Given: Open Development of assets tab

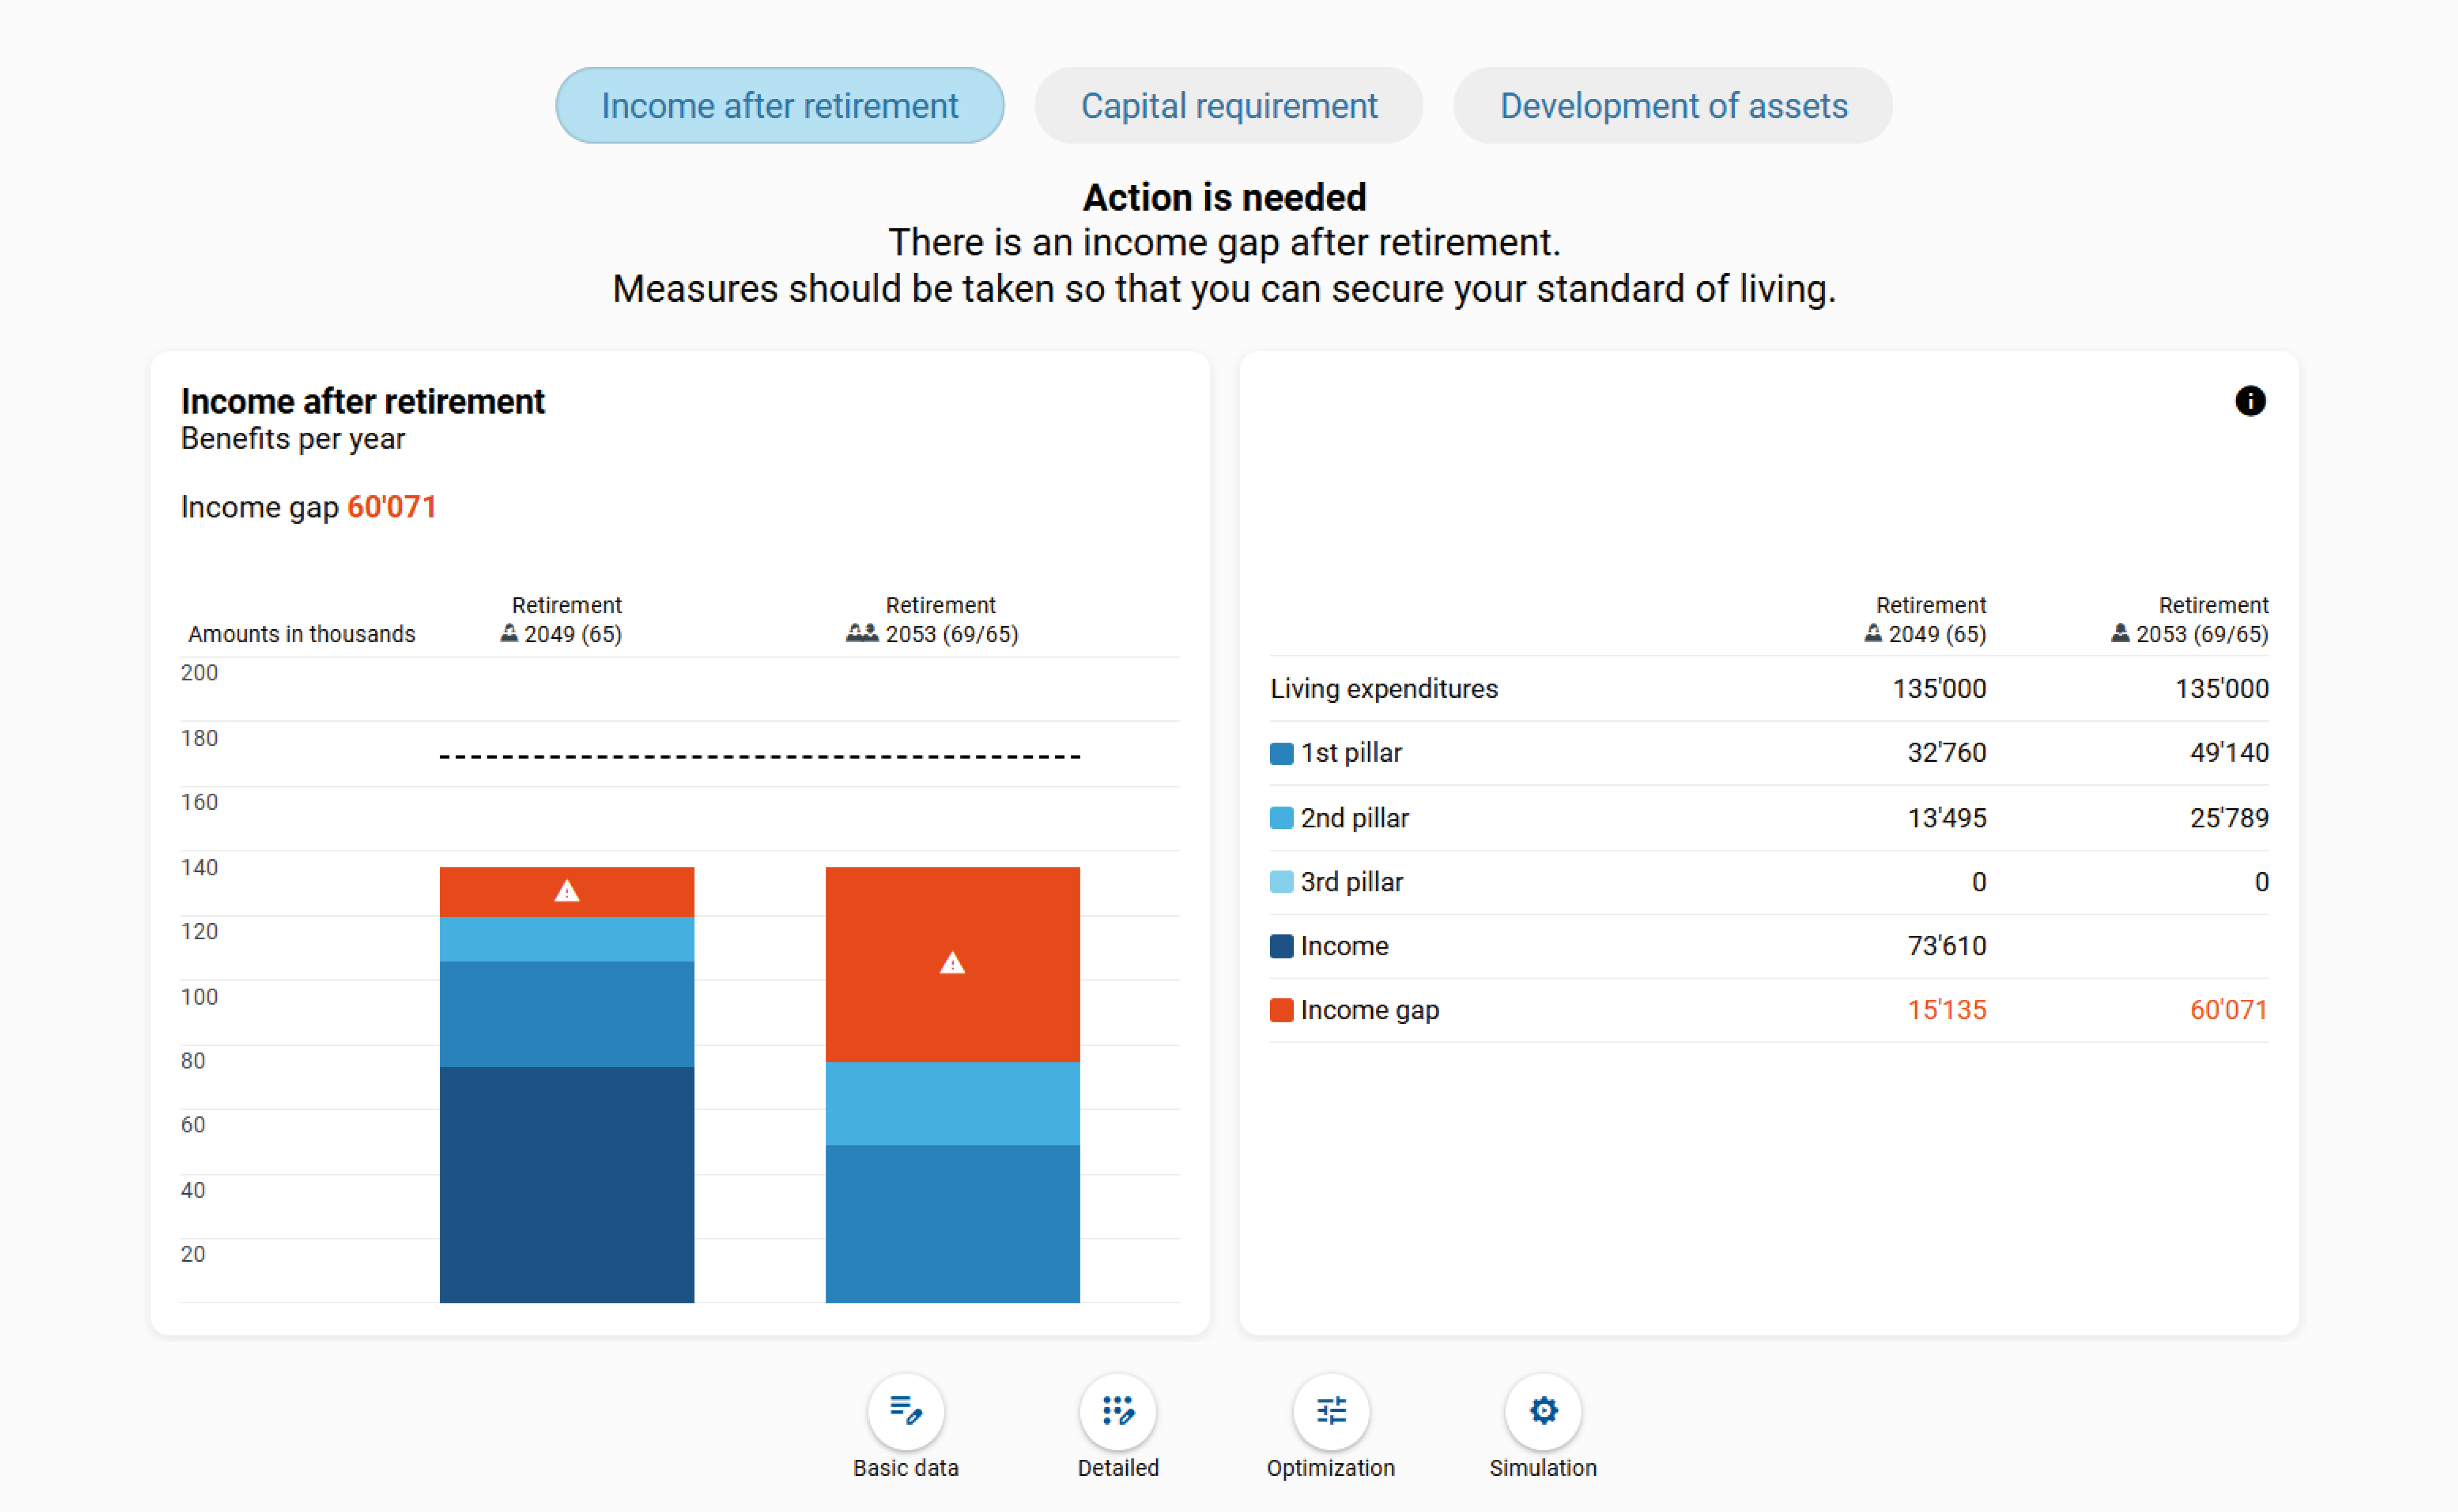Looking at the screenshot, I should [1672, 106].
